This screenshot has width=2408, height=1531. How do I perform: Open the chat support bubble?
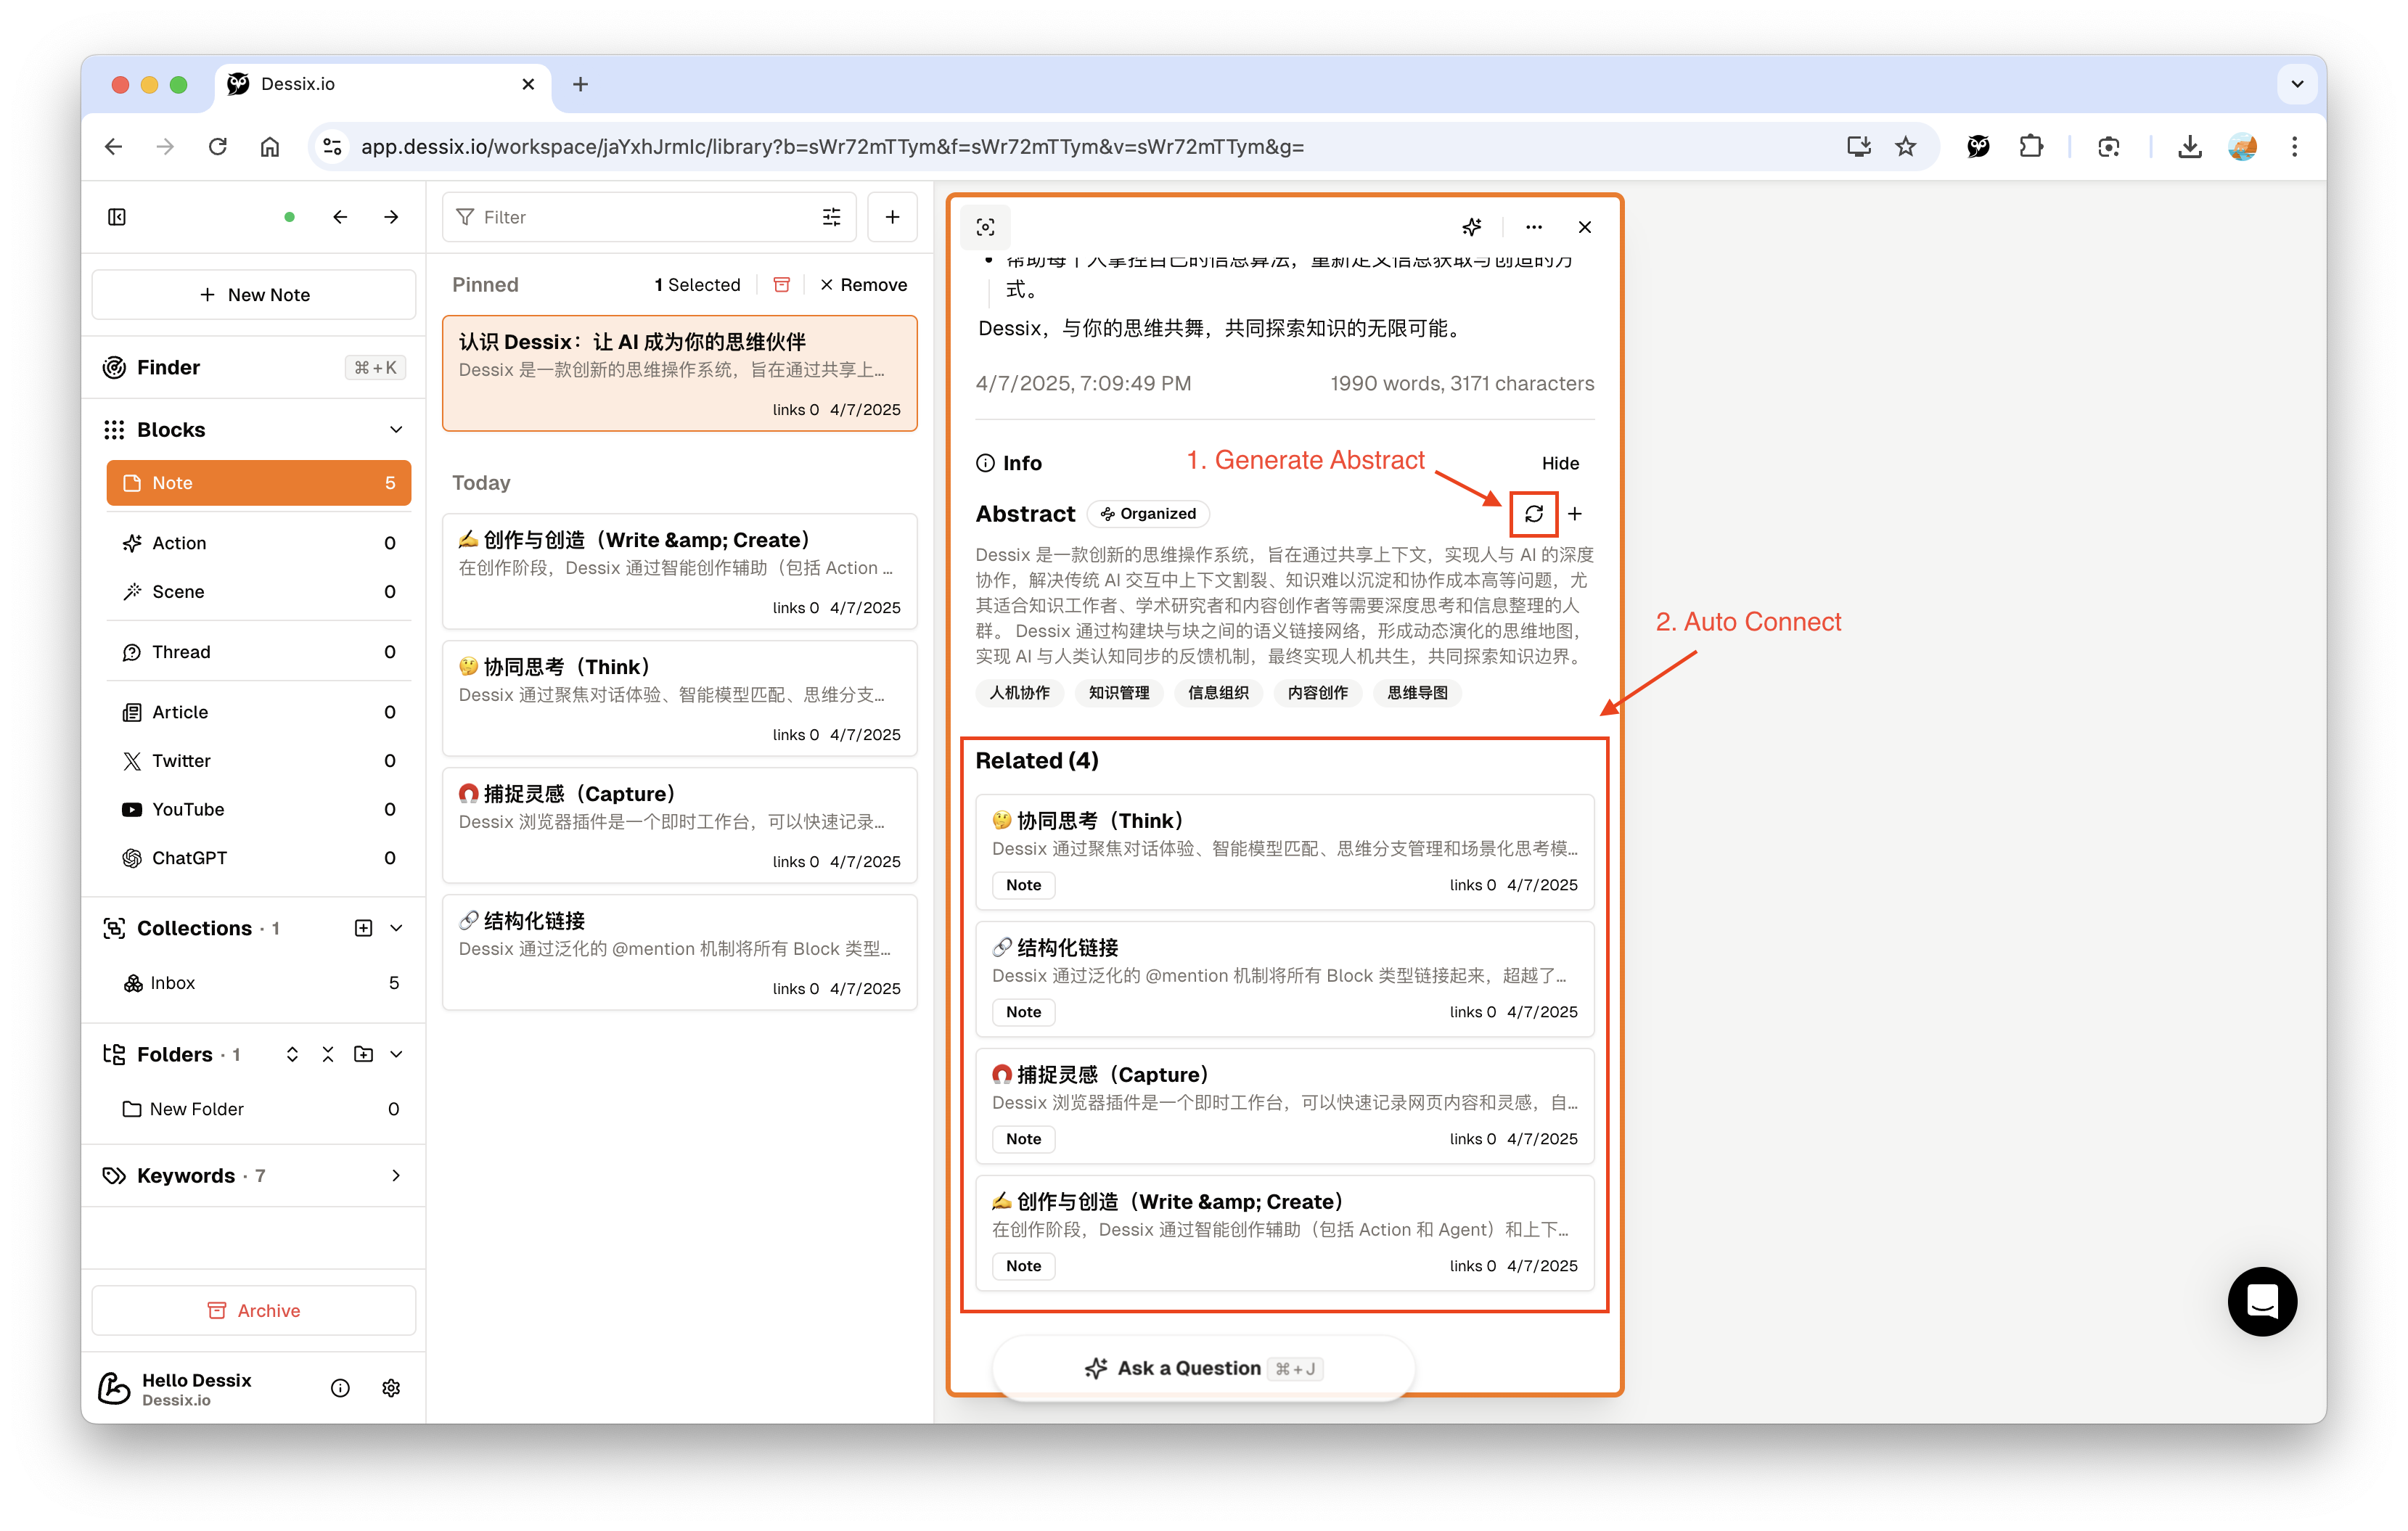[x=2261, y=1301]
